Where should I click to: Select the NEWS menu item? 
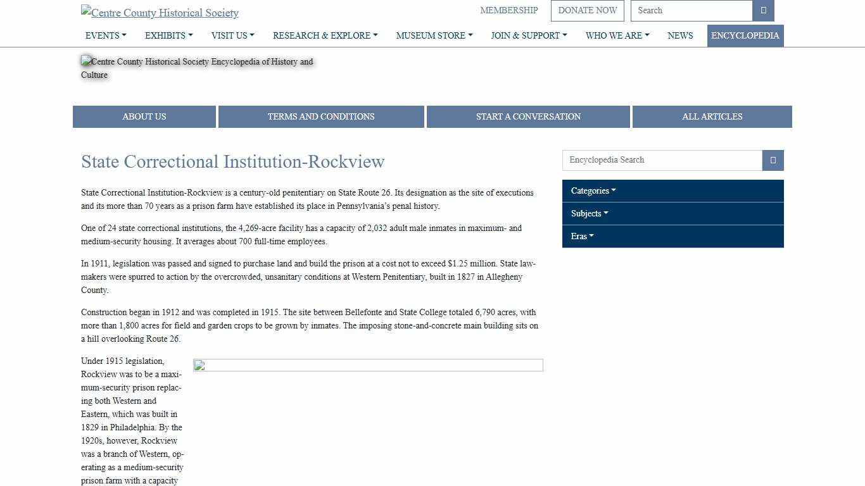pos(680,35)
